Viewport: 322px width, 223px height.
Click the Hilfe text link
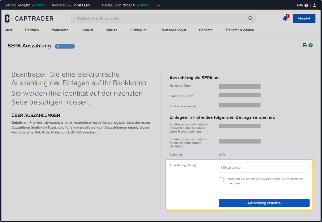pos(300,5)
